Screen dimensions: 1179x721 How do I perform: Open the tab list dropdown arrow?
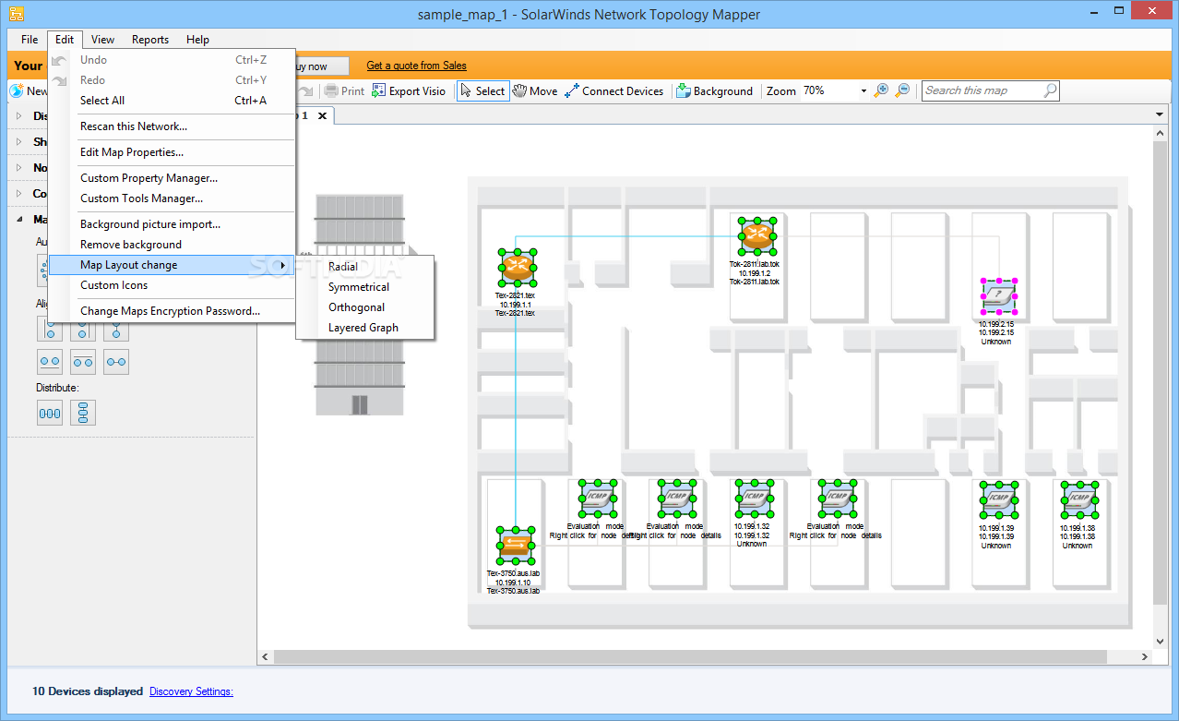click(x=1160, y=115)
